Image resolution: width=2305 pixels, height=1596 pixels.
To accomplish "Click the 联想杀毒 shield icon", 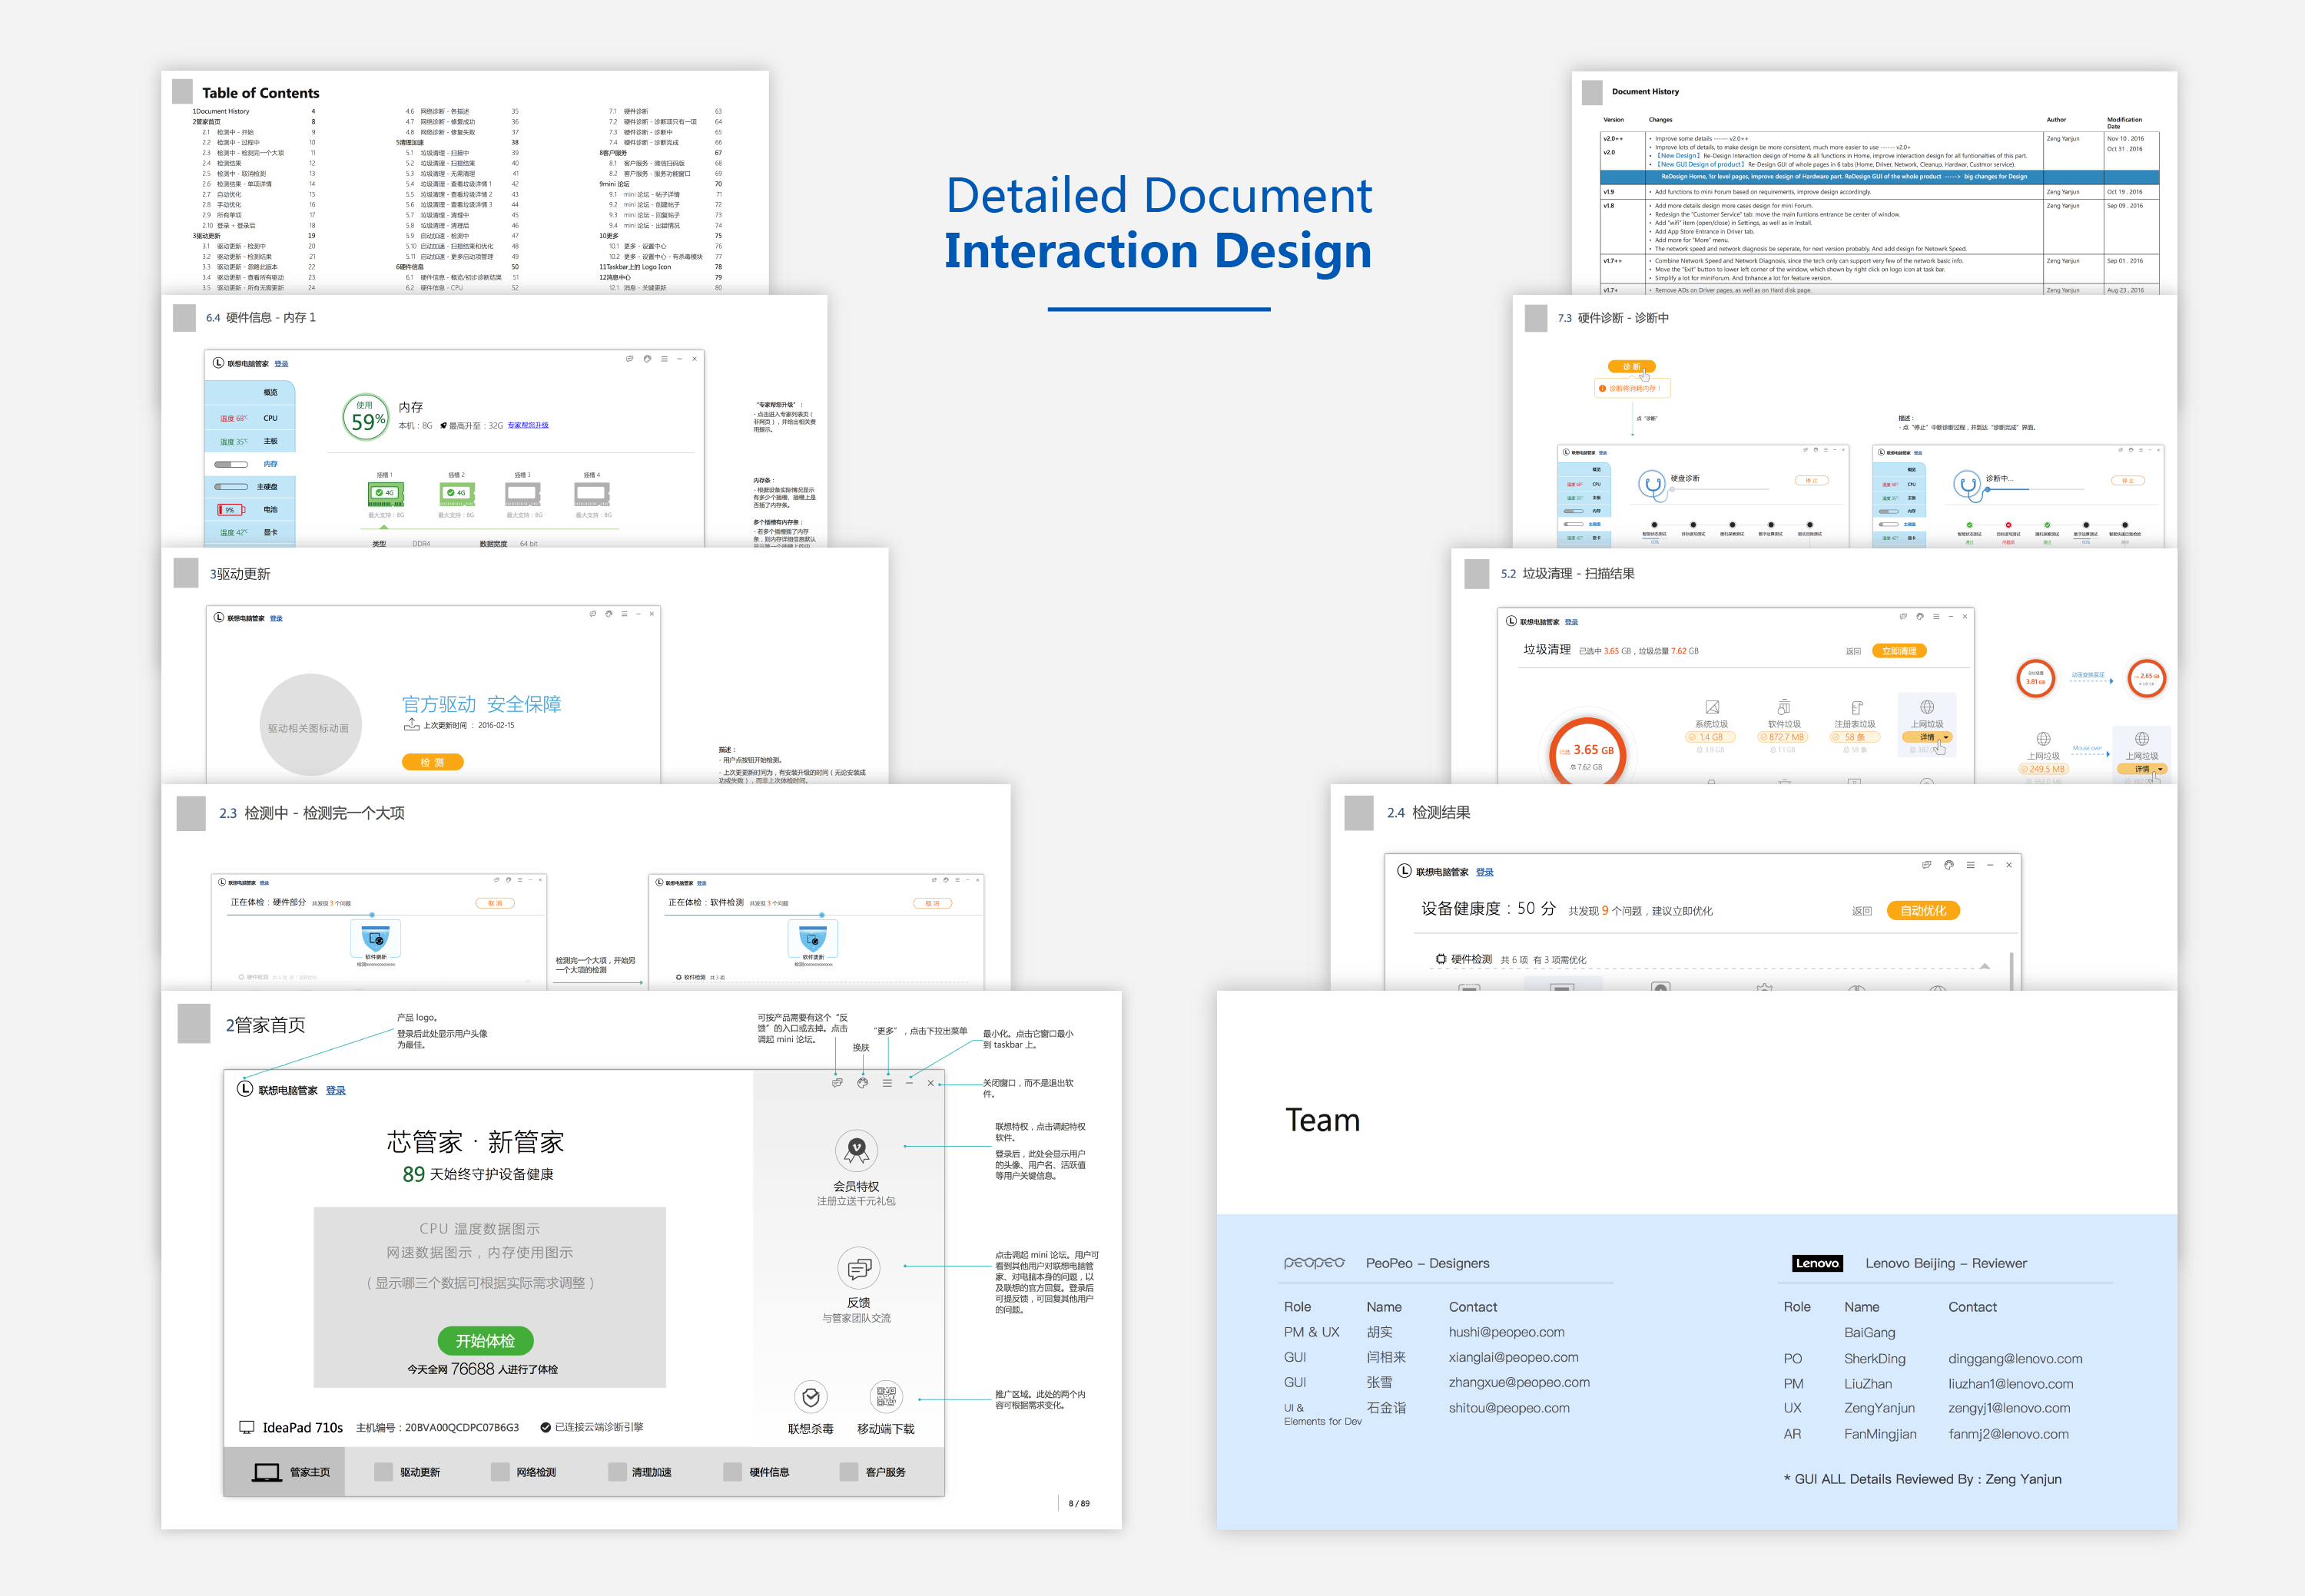I will click(811, 1396).
